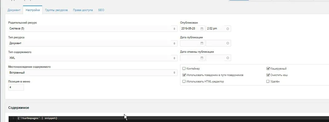Image resolution: width=329 pixels, height=122 pixels.
Task: Click the Позиция в меню input field
Action: [16, 87]
